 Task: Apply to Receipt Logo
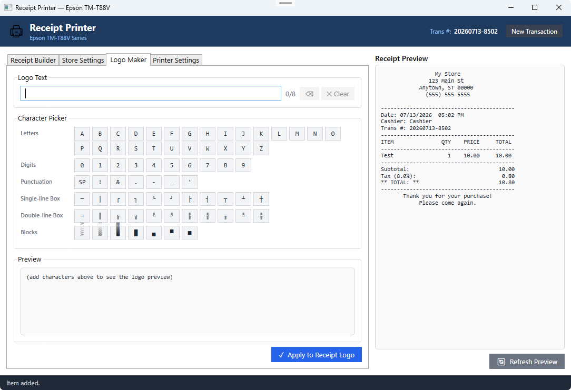(317, 355)
